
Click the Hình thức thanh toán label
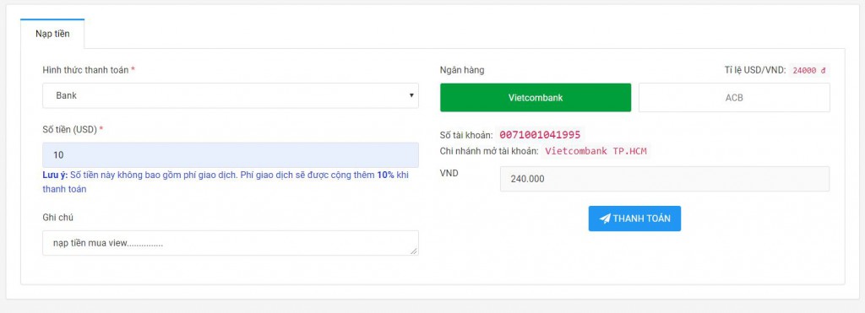tap(89, 70)
